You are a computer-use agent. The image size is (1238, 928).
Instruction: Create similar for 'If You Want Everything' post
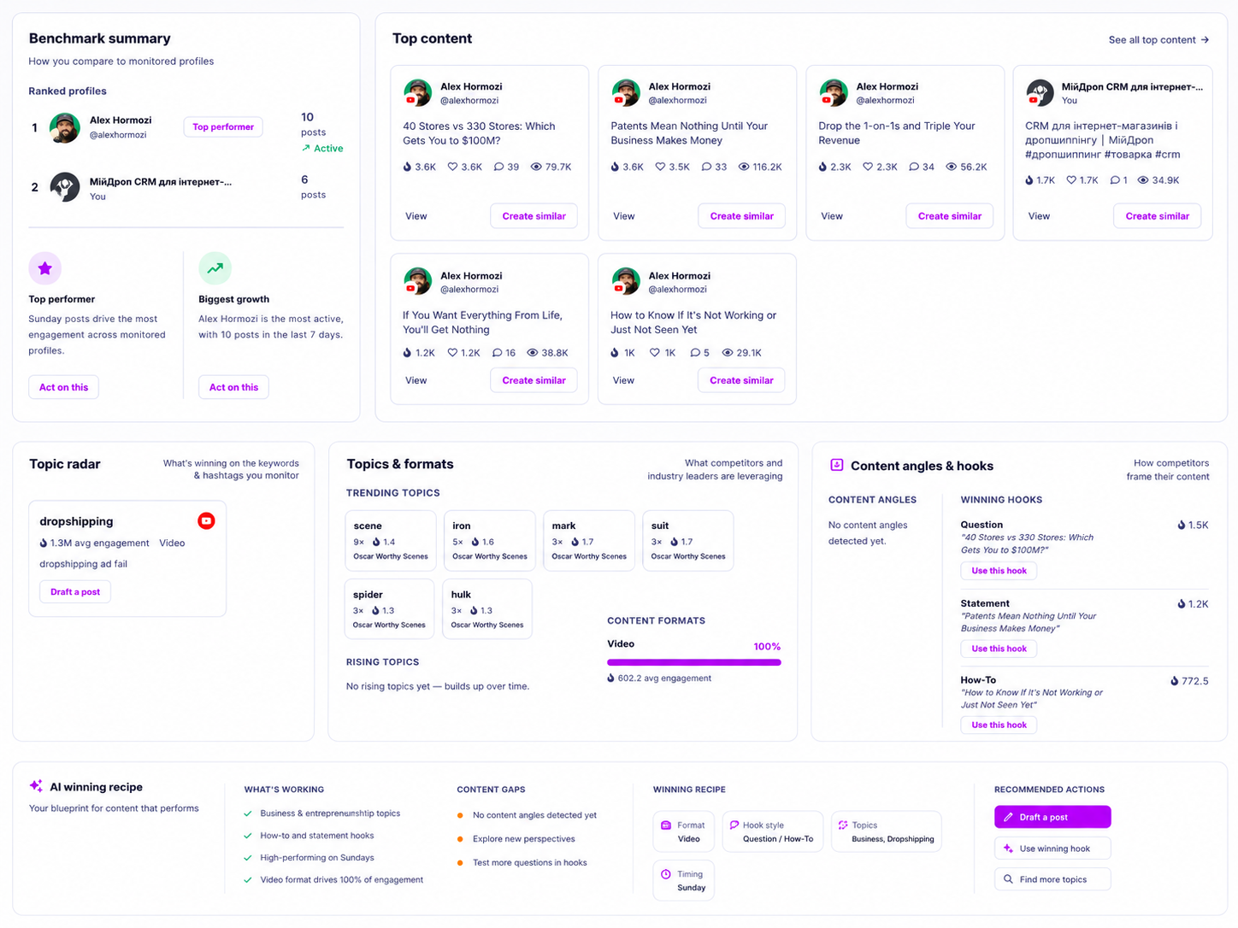(534, 380)
